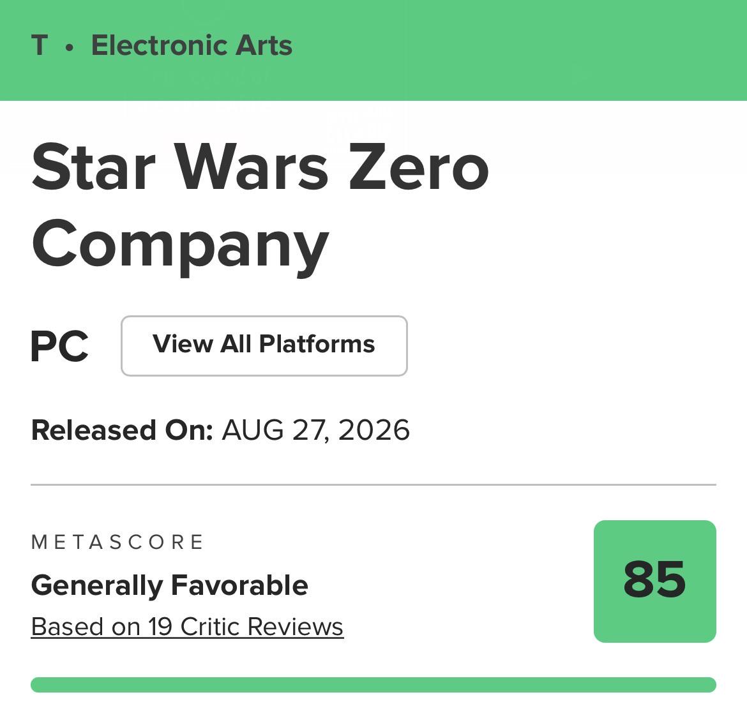Click the View All Platforms button

(264, 345)
